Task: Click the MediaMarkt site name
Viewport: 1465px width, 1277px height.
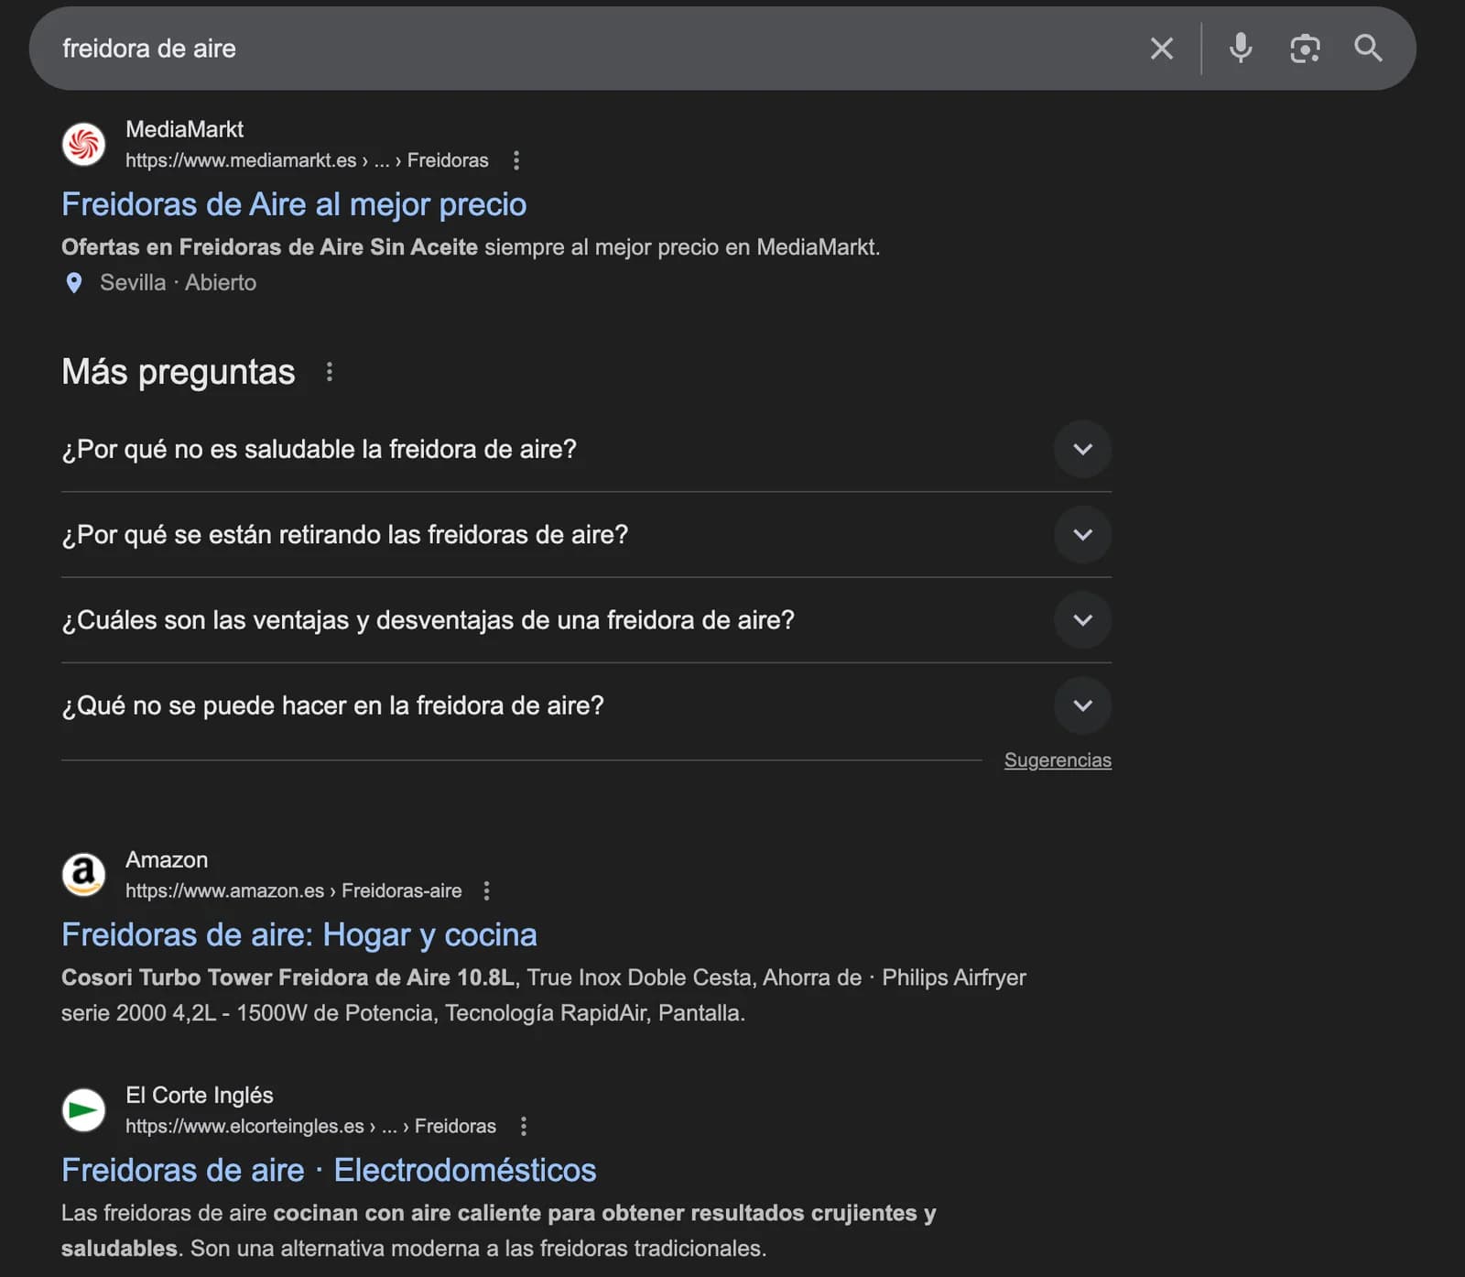Action: (x=184, y=129)
